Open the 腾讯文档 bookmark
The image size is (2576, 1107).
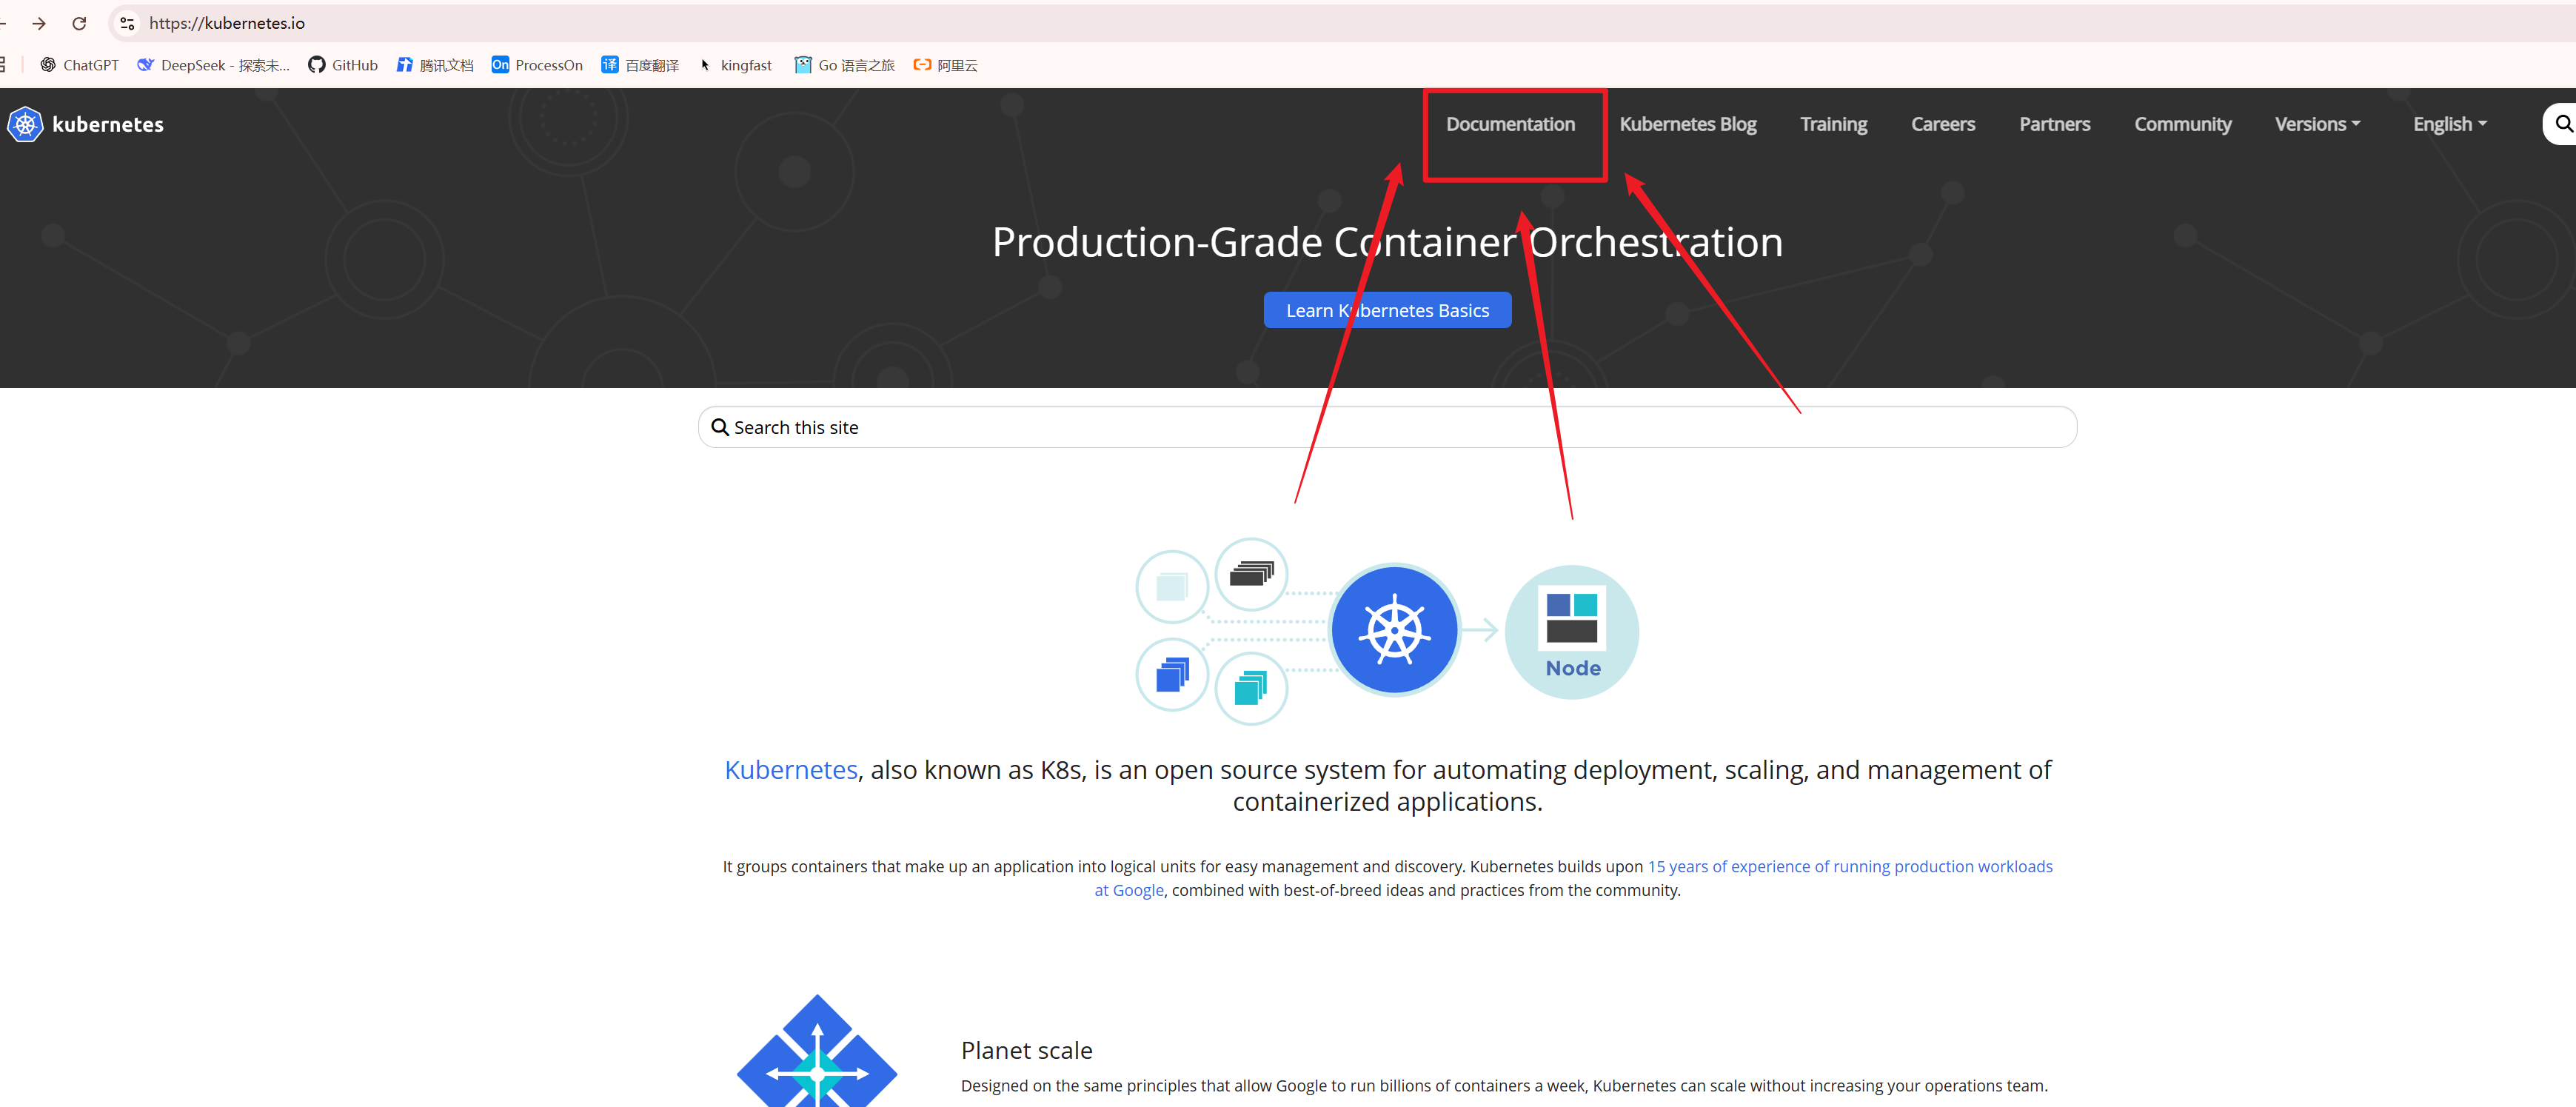435,65
